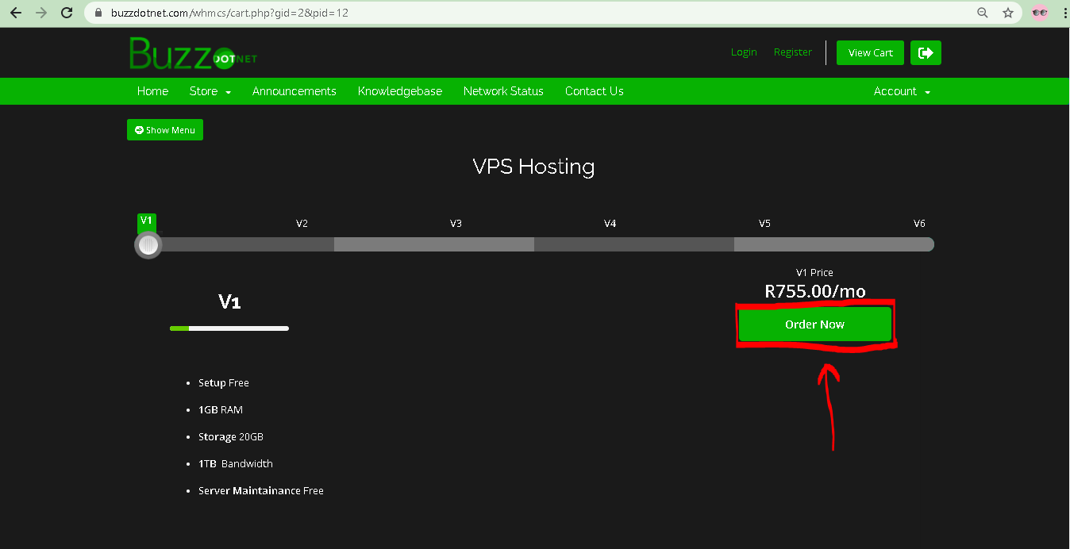Reload the page with refresh icon
The image size is (1070, 549).
[x=67, y=13]
